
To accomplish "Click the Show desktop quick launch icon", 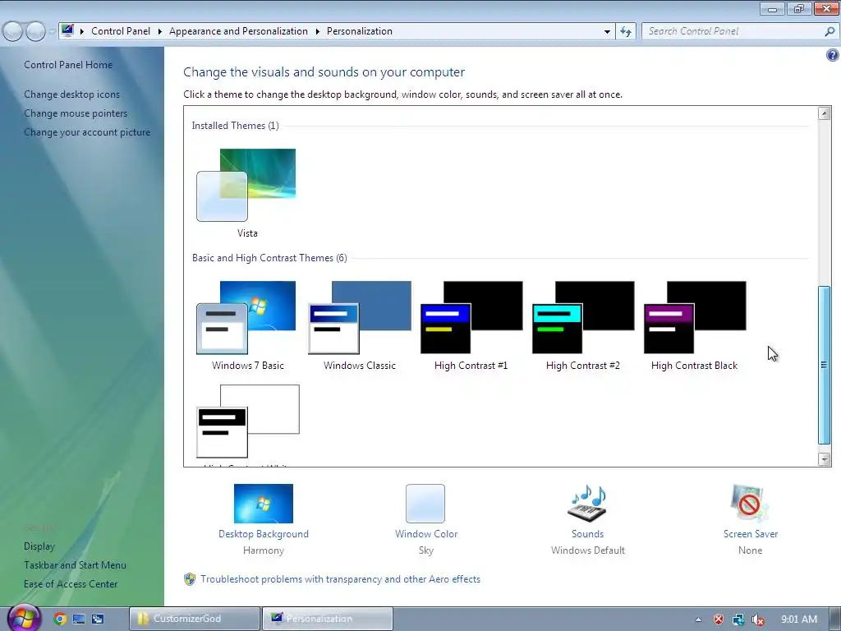I will point(79,619).
